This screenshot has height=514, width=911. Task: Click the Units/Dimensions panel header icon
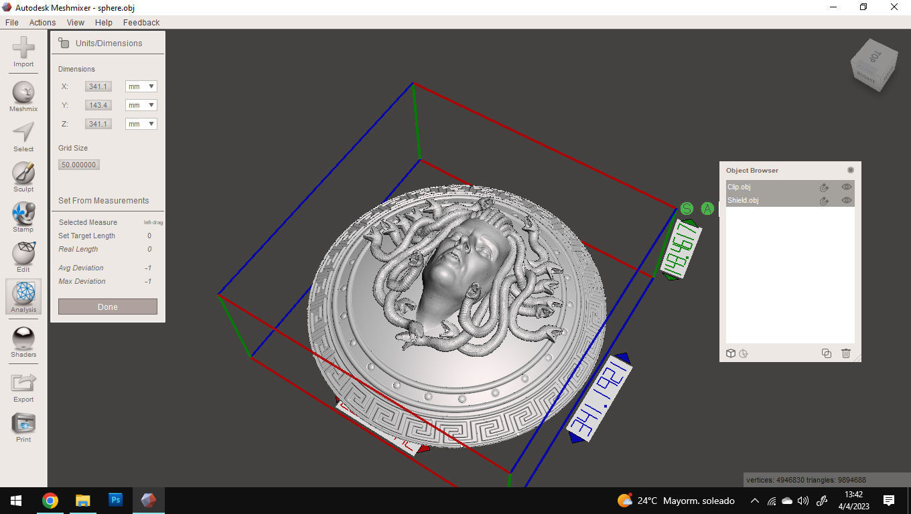(x=64, y=43)
